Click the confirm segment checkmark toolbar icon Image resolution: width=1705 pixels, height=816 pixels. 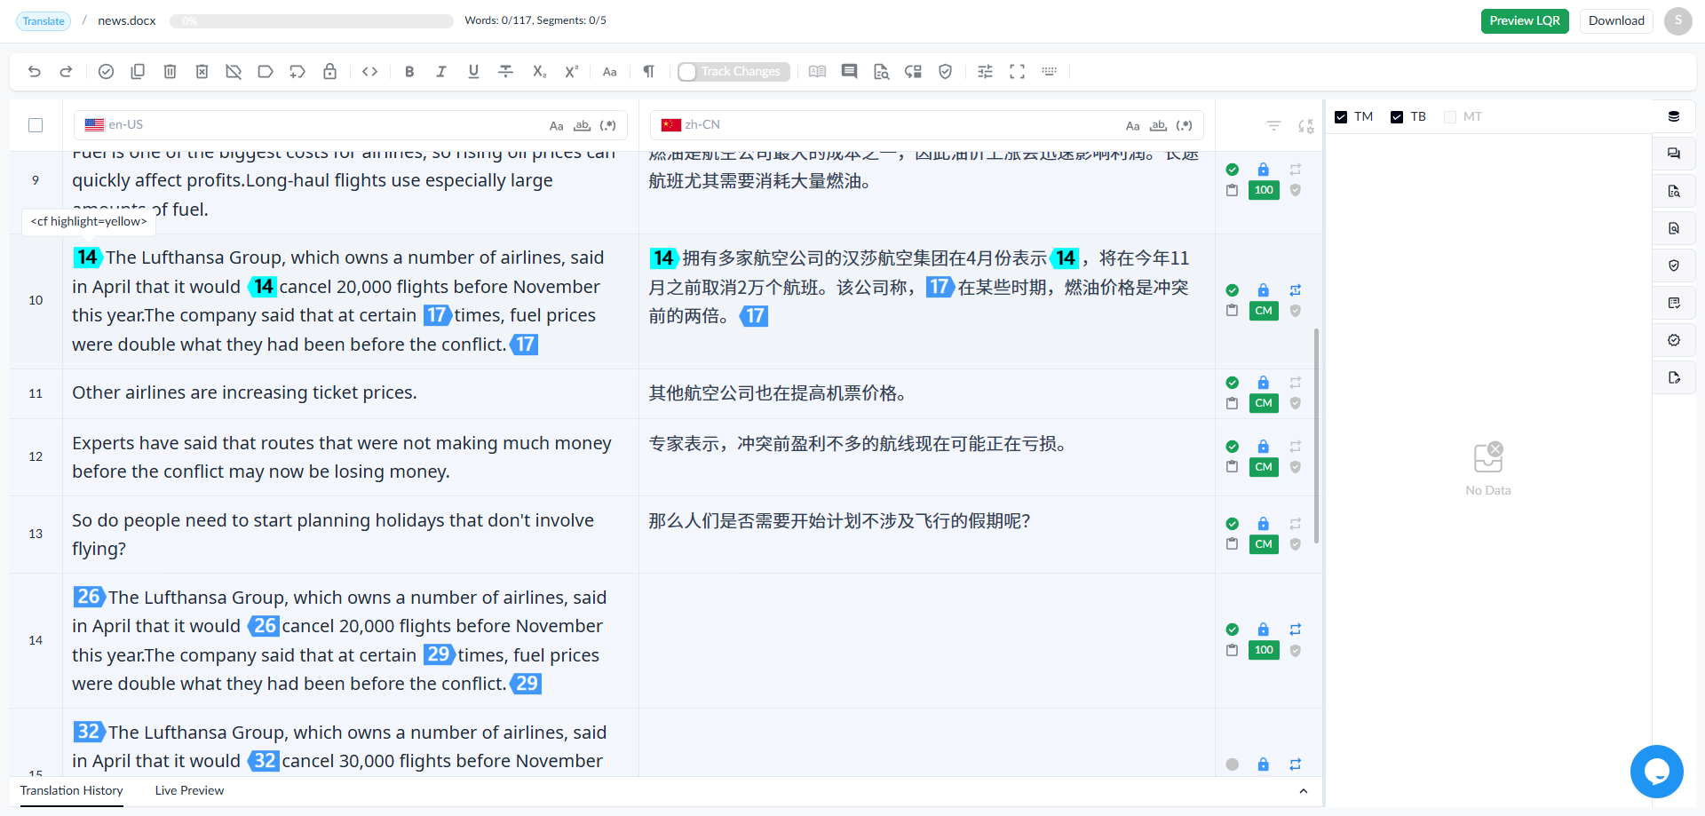point(106,72)
